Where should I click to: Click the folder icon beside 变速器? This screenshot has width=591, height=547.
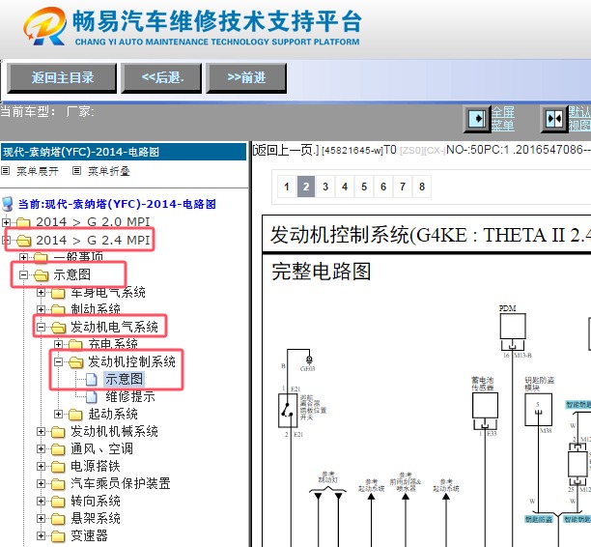coord(58,536)
